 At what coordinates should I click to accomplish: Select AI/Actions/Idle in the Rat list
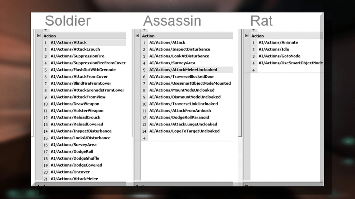(274, 49)
